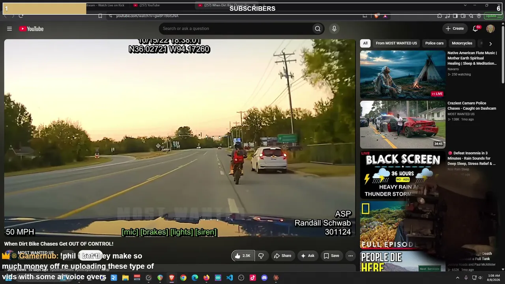Open the Camaro police chase thumbnail
505x284 pixels.
(402, 125)
